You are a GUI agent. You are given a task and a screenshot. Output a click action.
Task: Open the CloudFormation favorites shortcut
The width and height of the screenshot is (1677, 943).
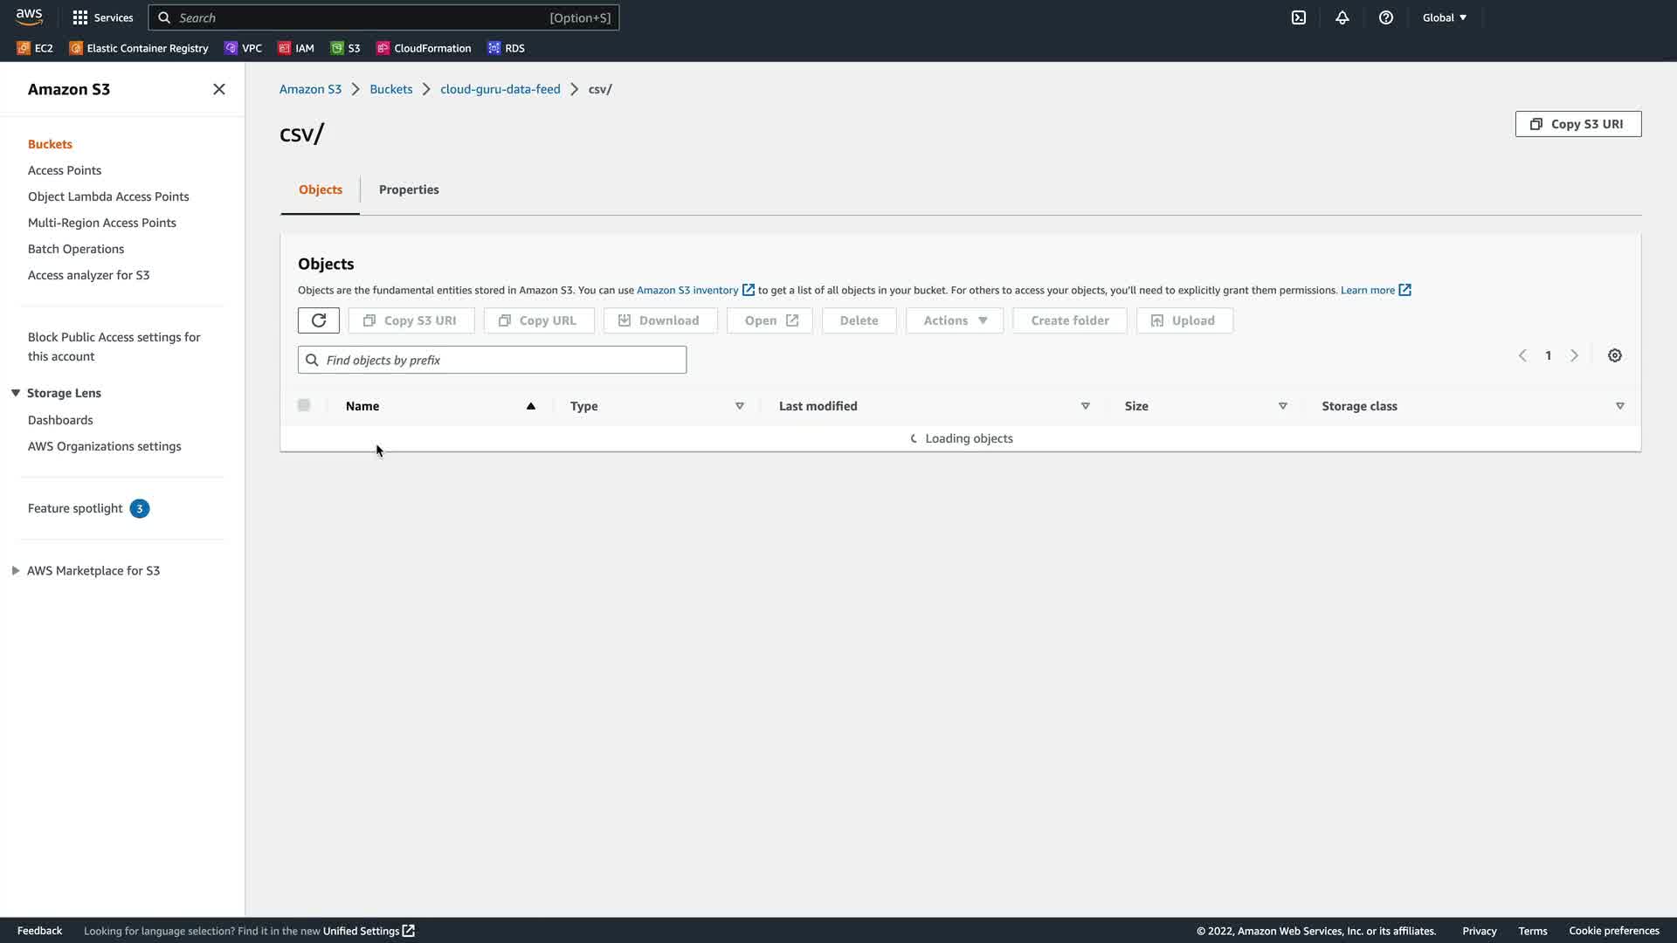tap(424, 48)
